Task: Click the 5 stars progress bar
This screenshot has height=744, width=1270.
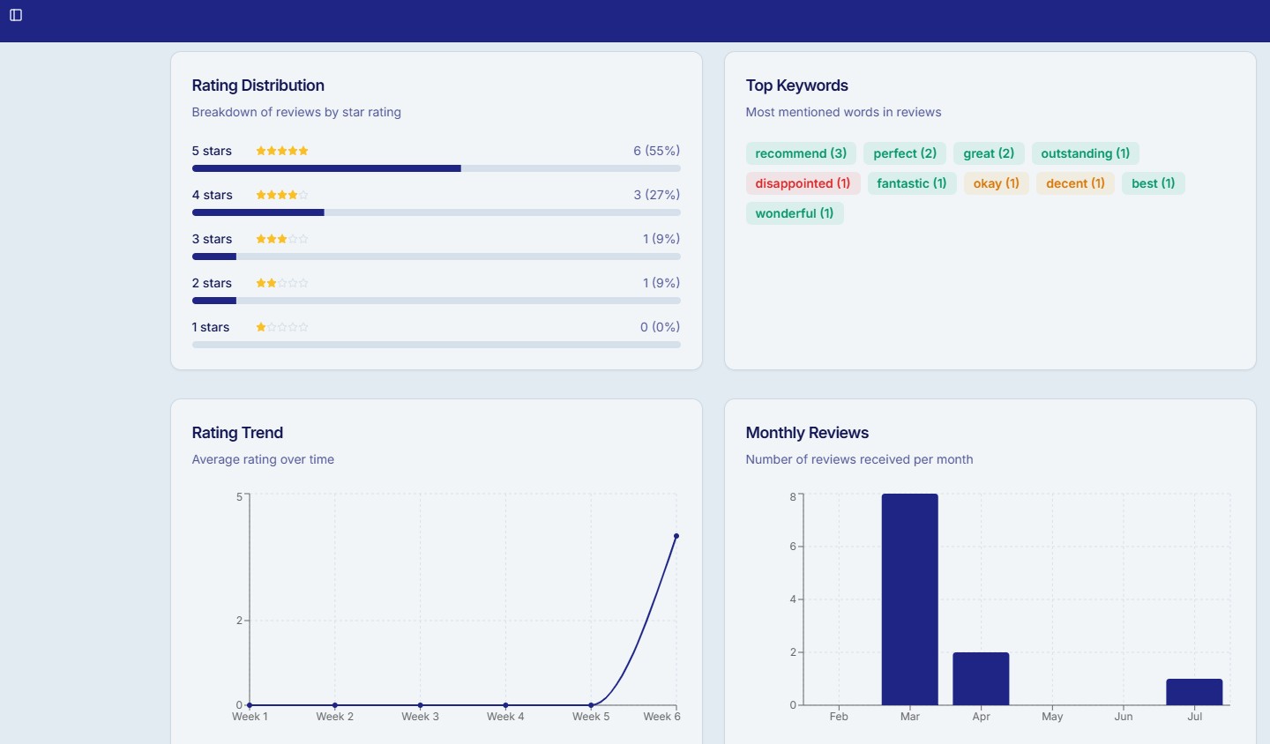Action: (x=437, y=168)
